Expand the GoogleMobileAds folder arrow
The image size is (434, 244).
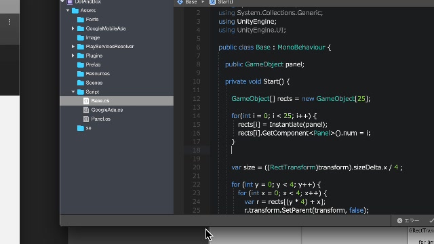pyautogui.click(x=73, y=28)
